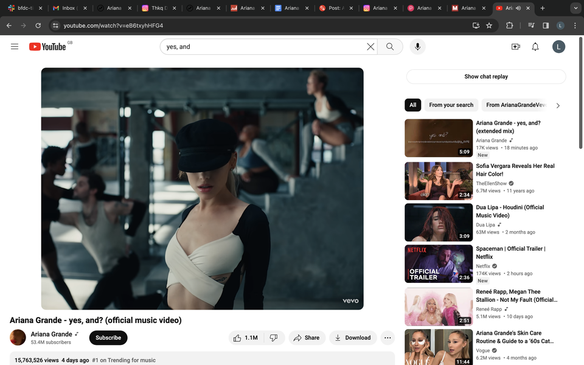Click the 15,763,526 views text

[36, 360]
